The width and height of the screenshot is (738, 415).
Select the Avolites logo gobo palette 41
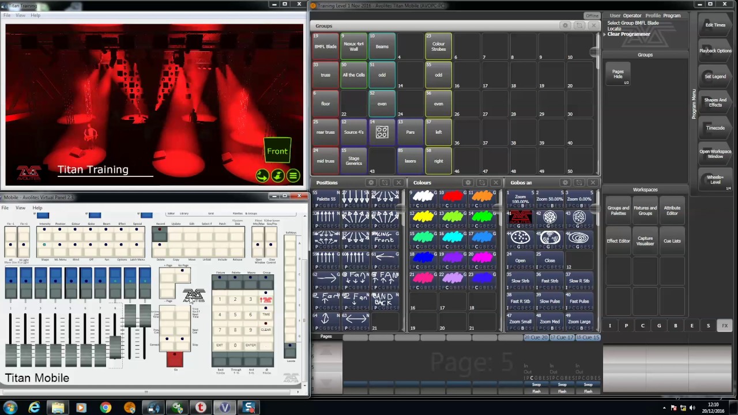tap(520, 218)
